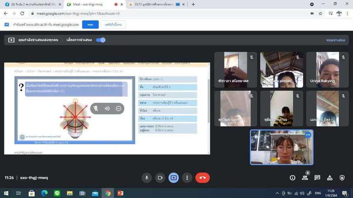This screenshot has height=198, width=353.
Task: Show the participants list panel
Action: (305, 178)
